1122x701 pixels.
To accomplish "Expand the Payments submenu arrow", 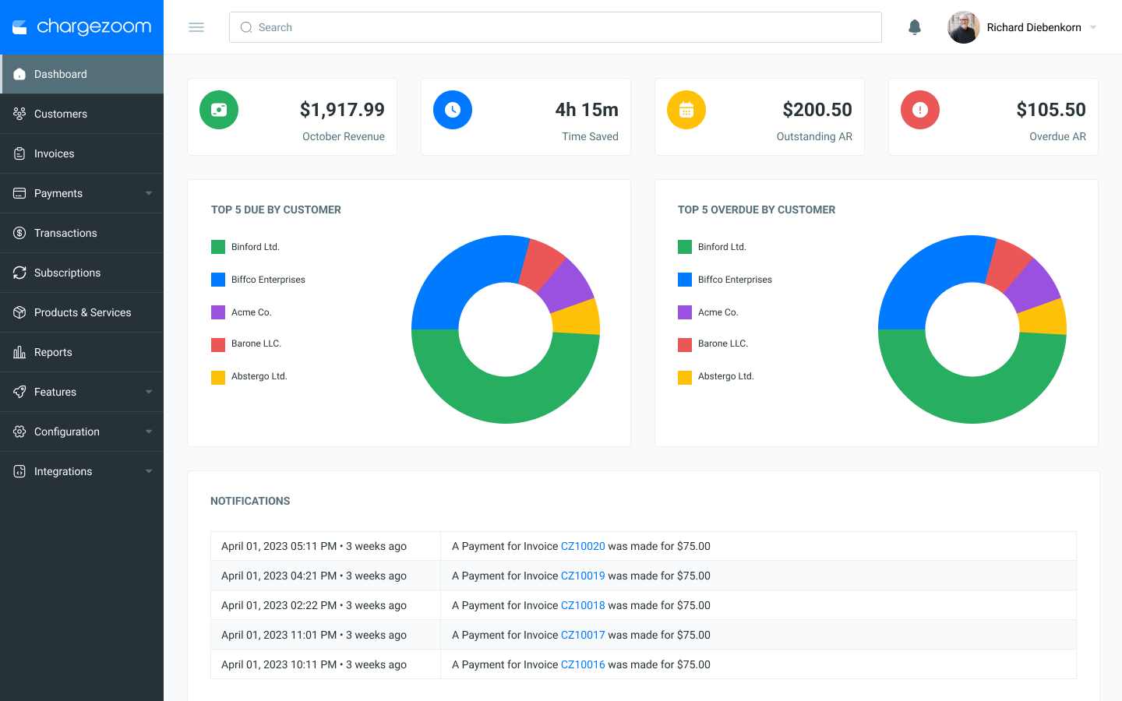I will (x=149, y=193).
